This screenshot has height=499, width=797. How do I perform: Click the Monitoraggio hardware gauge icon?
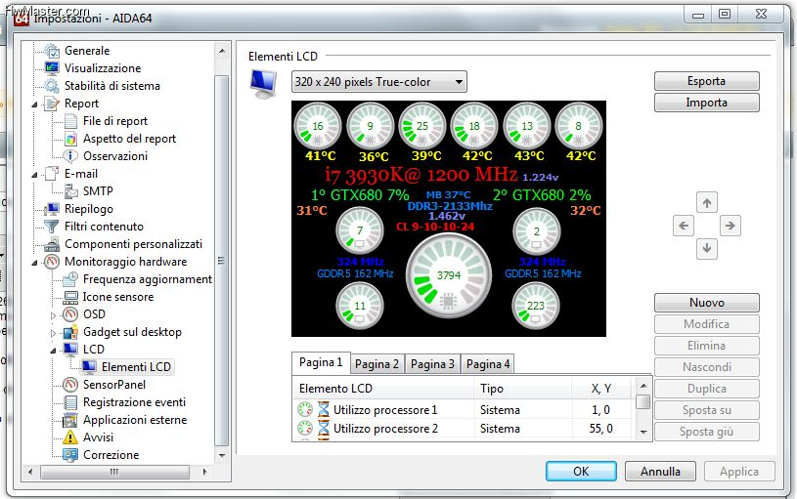click(51, 262)
